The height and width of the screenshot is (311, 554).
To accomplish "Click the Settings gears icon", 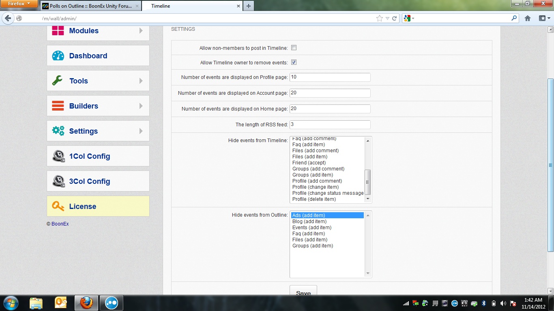I will pos(58,131).
